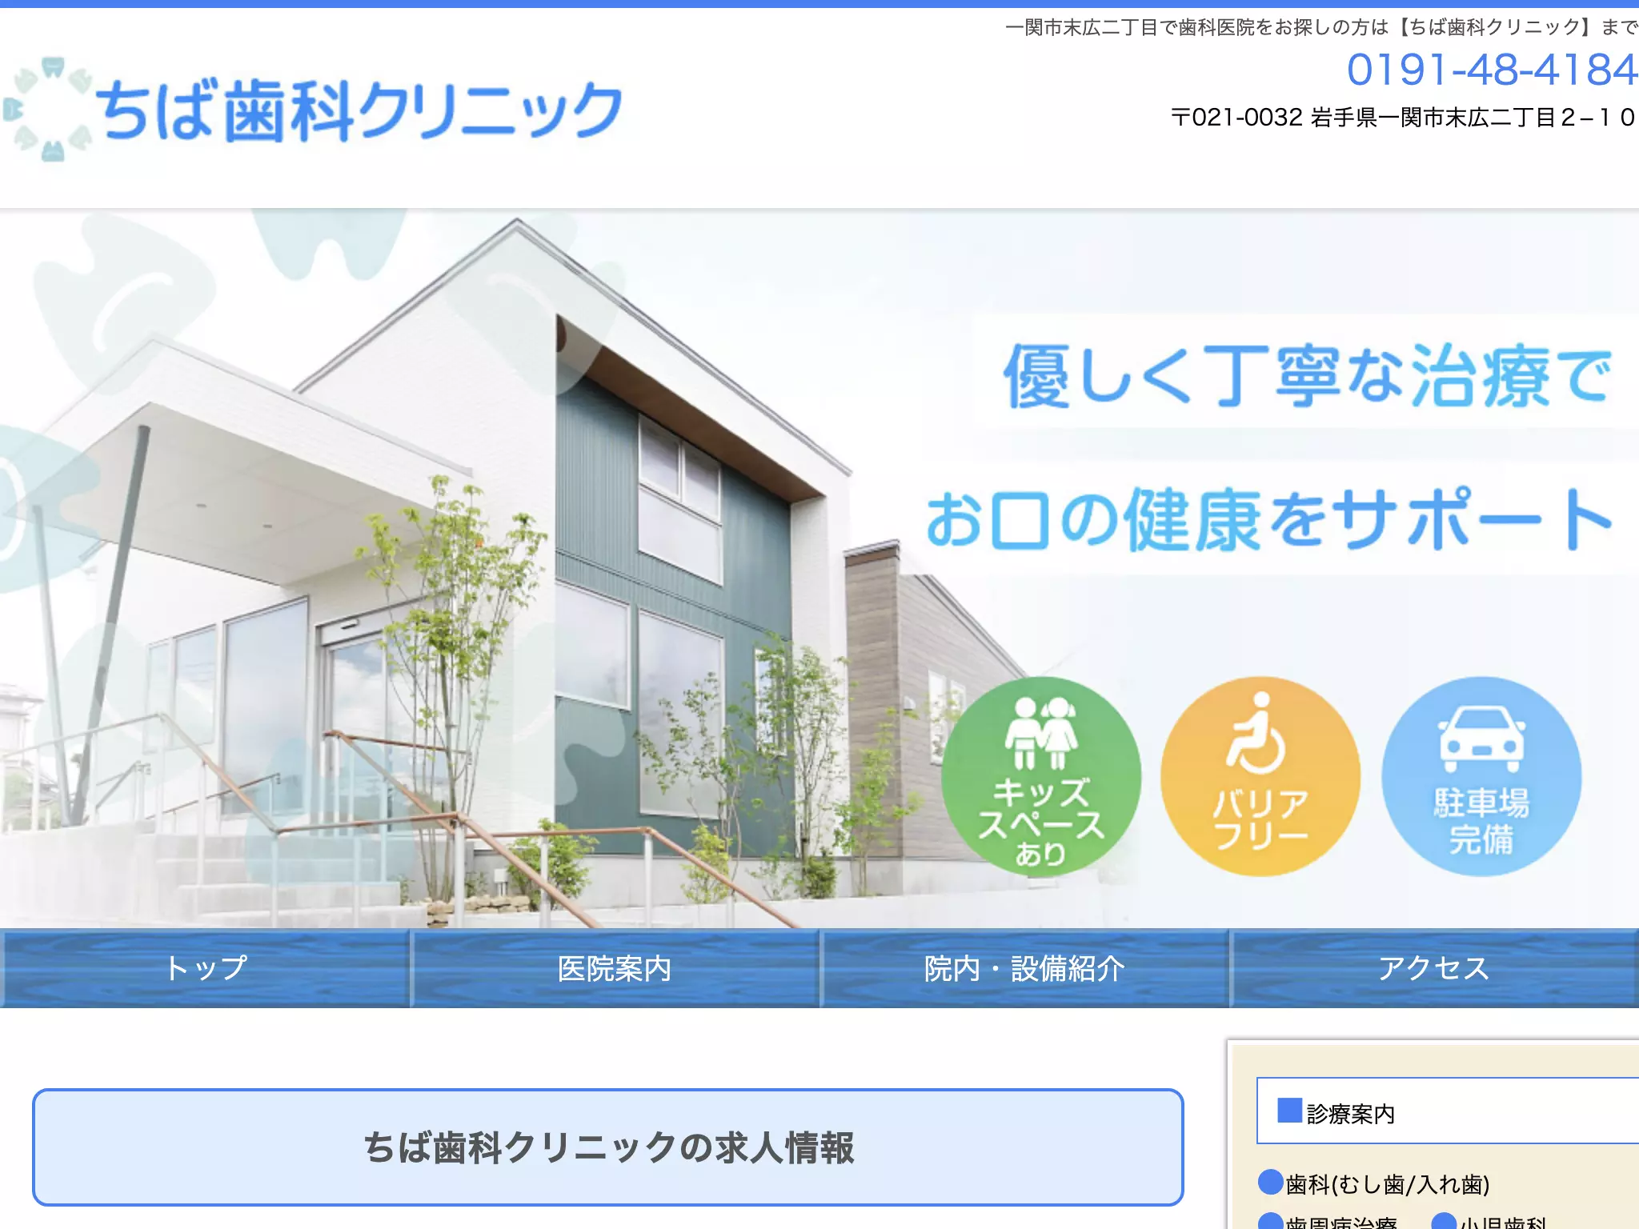Screen dimensions: 1639x1229
Task: Click the blue bullet beside 歯科(むし歯/入れ歯)
Action: (1270, 1182)
